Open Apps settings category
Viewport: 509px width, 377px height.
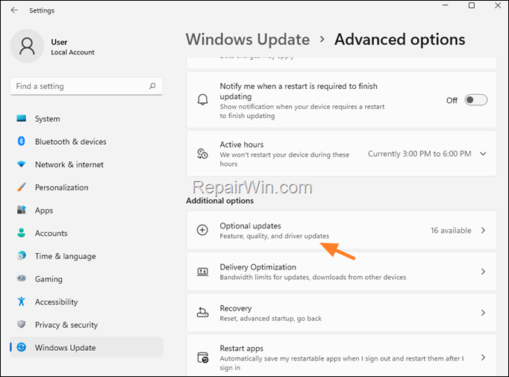(x=87, y=210)
